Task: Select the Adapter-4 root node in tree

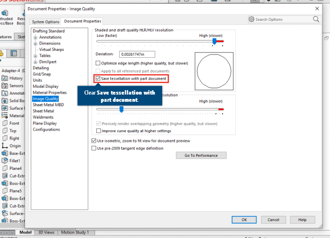Action: (13, 71)
